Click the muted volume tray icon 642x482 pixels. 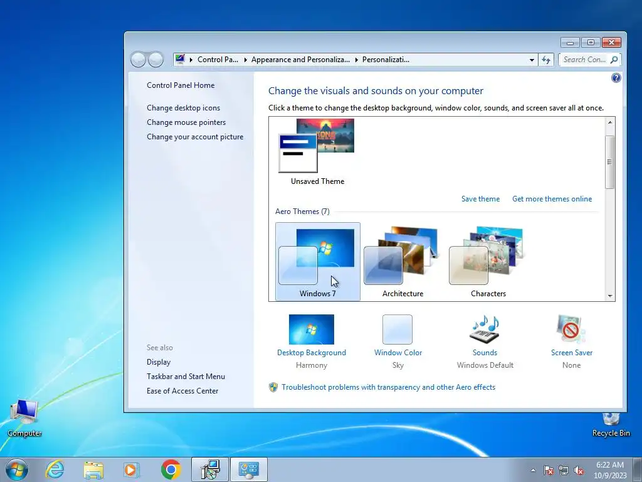tap(579, 470)
